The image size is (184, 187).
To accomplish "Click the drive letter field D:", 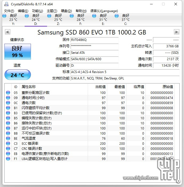I will (x=95, y=66).
